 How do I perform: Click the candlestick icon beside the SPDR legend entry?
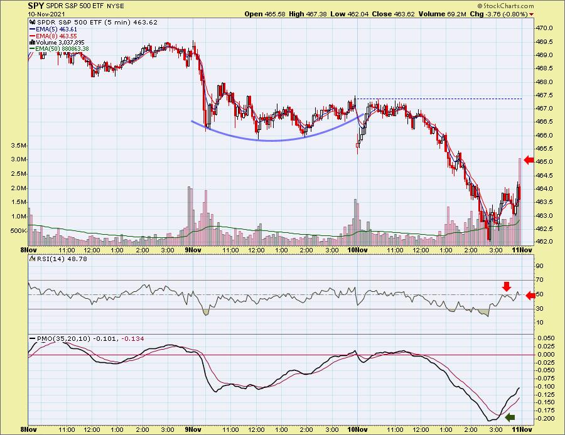point(32,23)
